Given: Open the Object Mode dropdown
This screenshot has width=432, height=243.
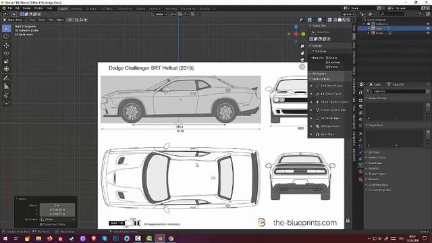Looking at the screenshot, I should coord(15,20).
